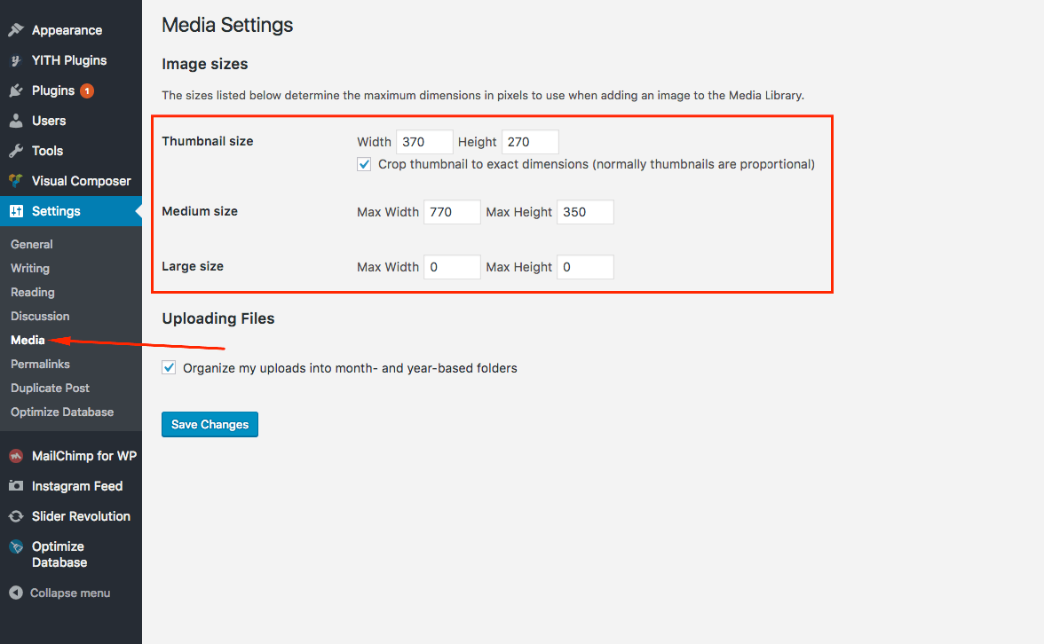Select the Large size Max Width field

point(452,267)
